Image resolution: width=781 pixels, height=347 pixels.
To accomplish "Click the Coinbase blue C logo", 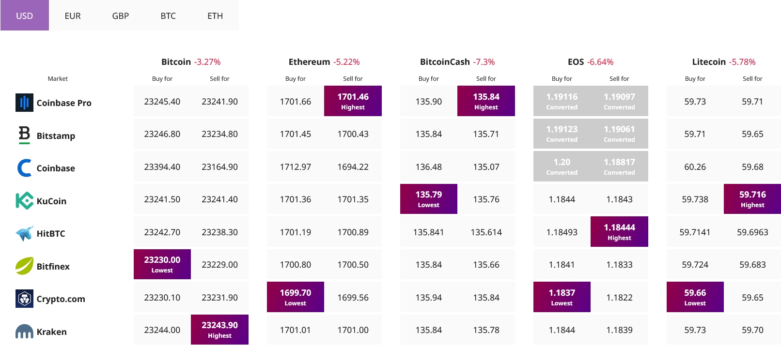I will 24,168.
